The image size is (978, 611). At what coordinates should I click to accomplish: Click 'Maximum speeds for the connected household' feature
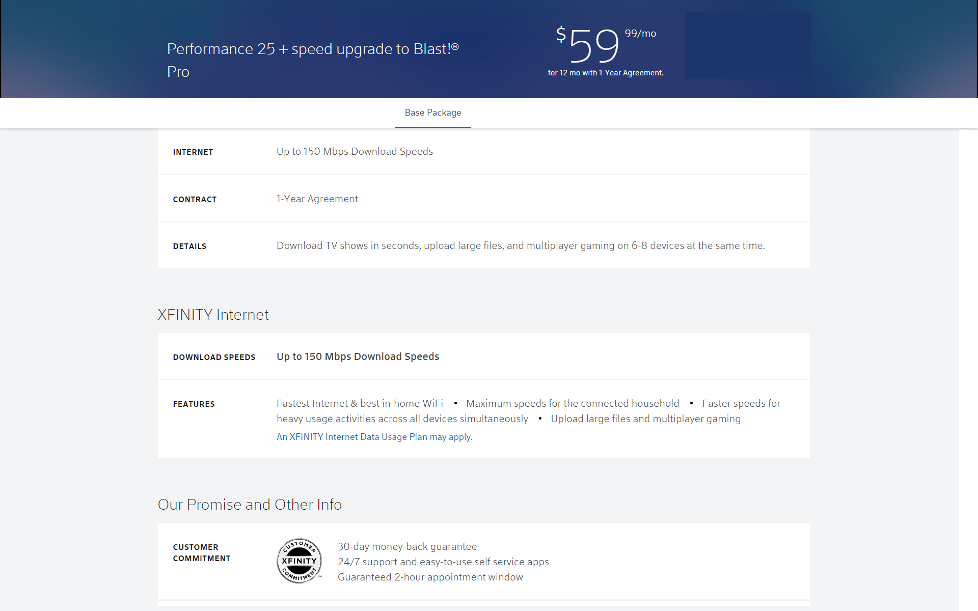pos(573,404)
